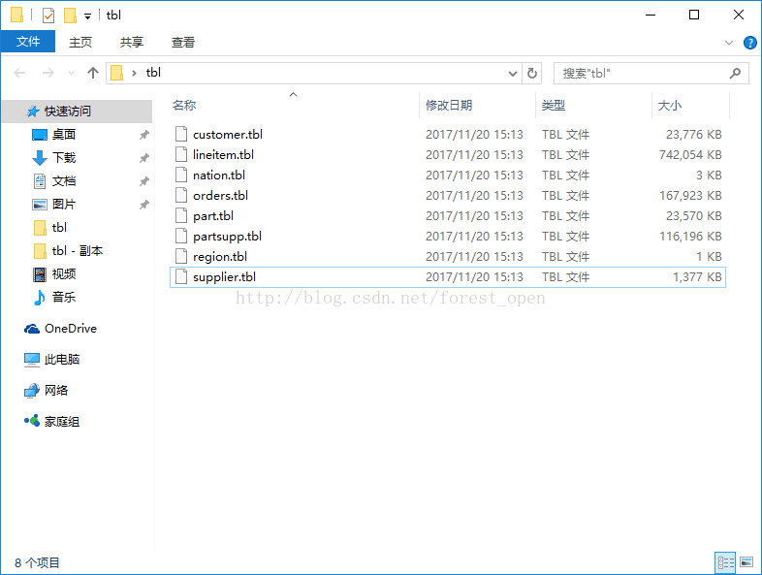Go up one folder level
This screenshot has height=575, width=762.
tap(93, 73)
